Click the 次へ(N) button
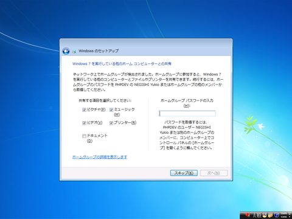 click(x=214, y=173)
